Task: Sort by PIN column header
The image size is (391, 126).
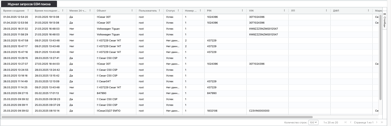Action: 209,10
